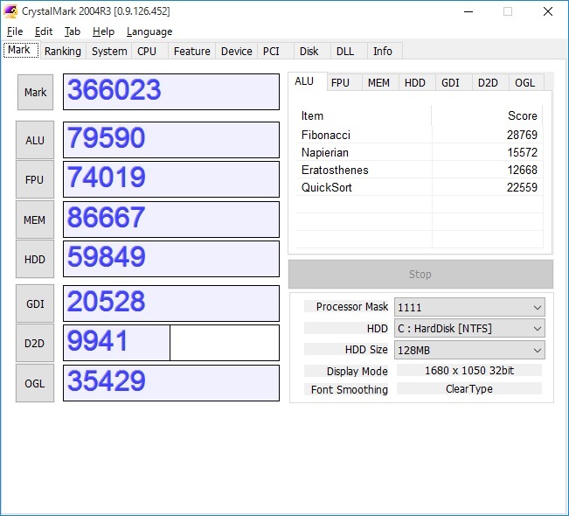
Task: Open the Language menu
Action: point(149,31)
